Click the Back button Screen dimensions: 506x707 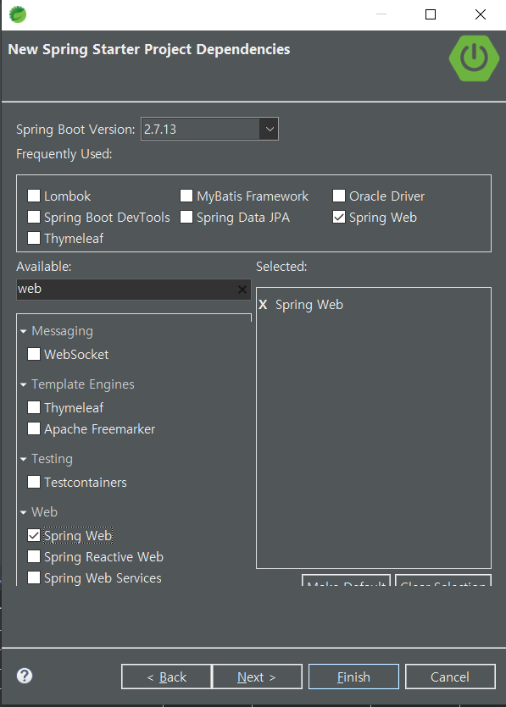click(166, 677)
